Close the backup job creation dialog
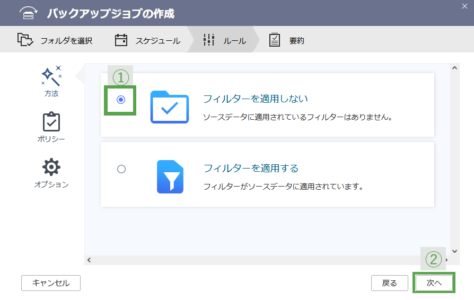This screenshot has width=474, height=300. click(464, 6)
